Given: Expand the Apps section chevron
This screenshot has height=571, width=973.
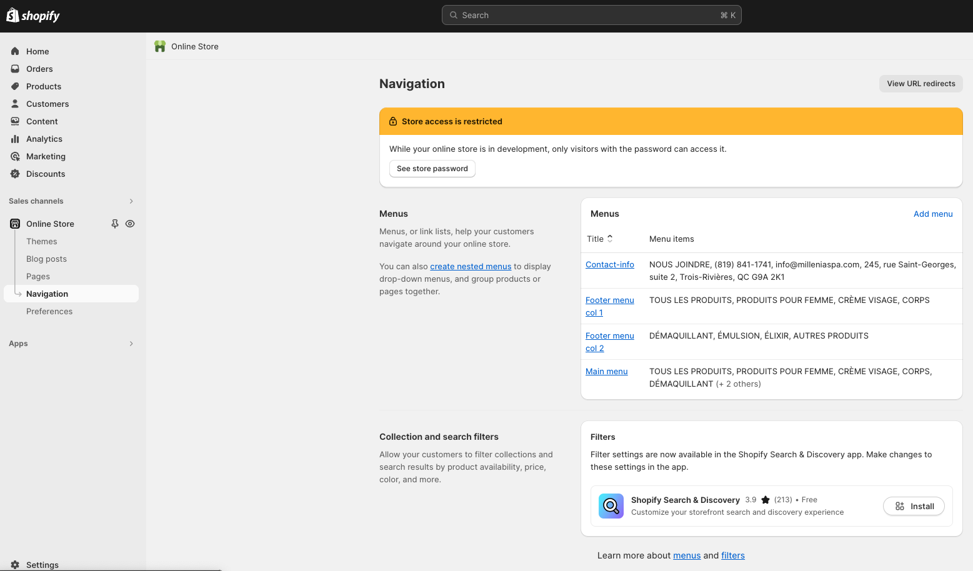Looking at the screenshot, I should (131, 344).
